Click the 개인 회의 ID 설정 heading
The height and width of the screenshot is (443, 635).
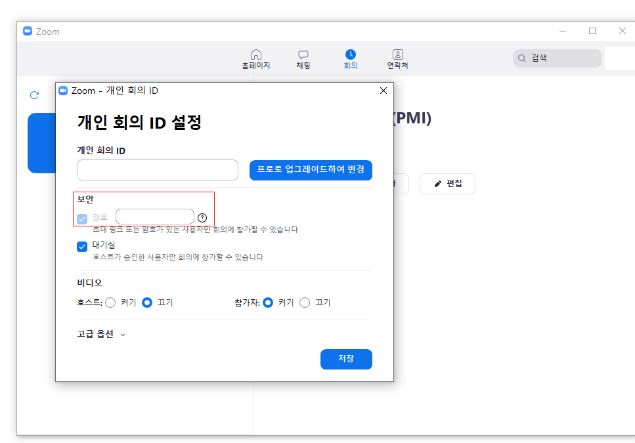(139, 122)
